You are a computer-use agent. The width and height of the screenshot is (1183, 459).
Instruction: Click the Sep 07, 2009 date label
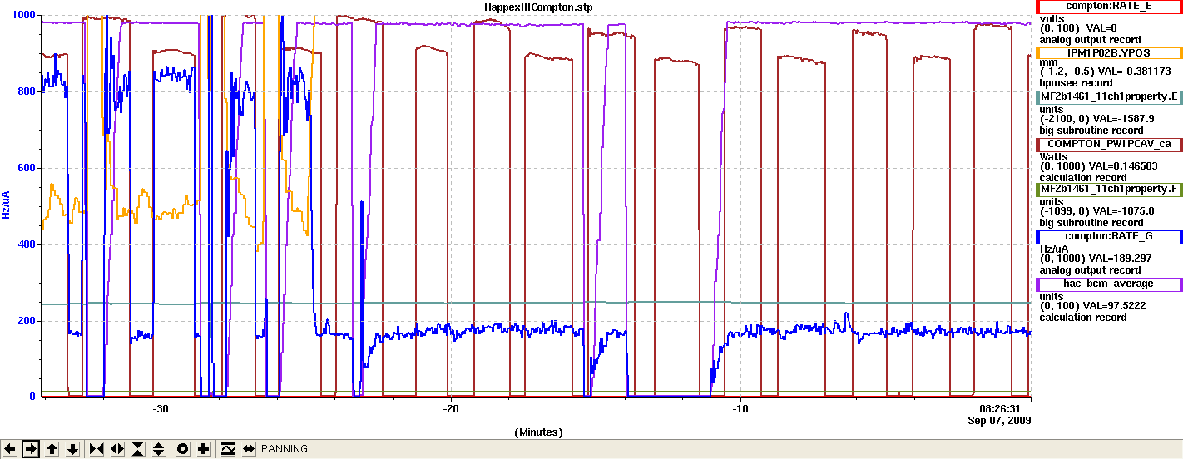click(x=1000, y=421)
